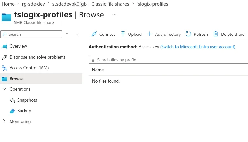Click the fslogix-profiles file share folder icon
248x142 pixels.
[6, 17]
